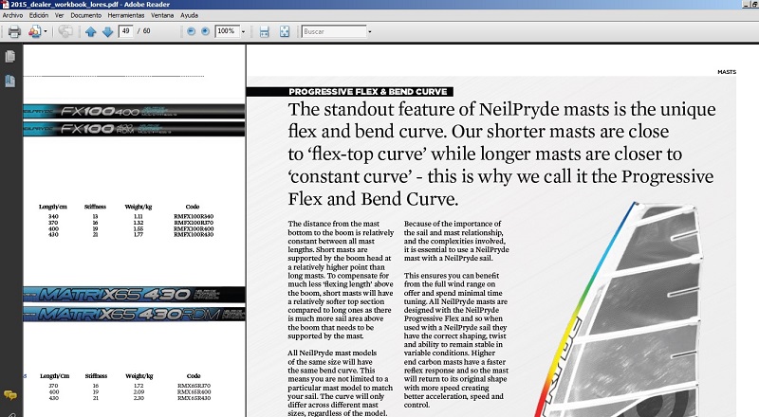Click the Print icon in the toolbar

pos(14,31)
